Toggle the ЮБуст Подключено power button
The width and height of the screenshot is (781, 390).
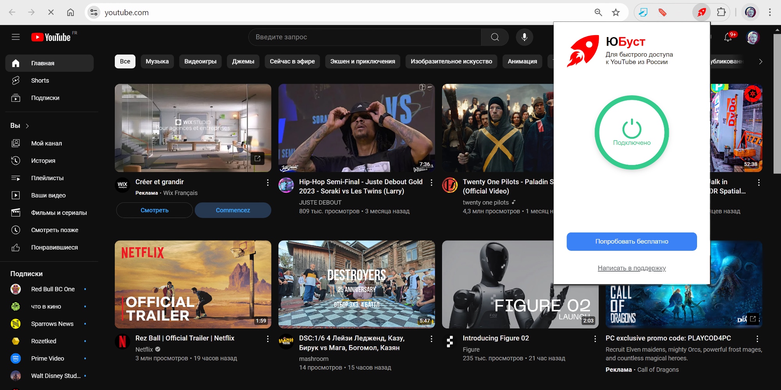click(631, 133)
